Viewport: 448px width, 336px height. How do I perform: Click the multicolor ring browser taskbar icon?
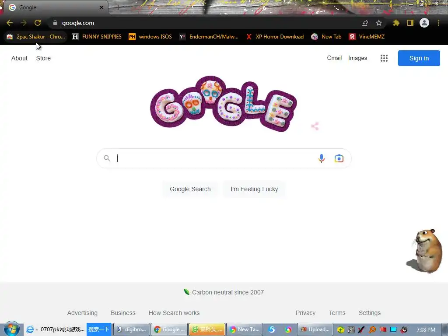tap(288, 330)
